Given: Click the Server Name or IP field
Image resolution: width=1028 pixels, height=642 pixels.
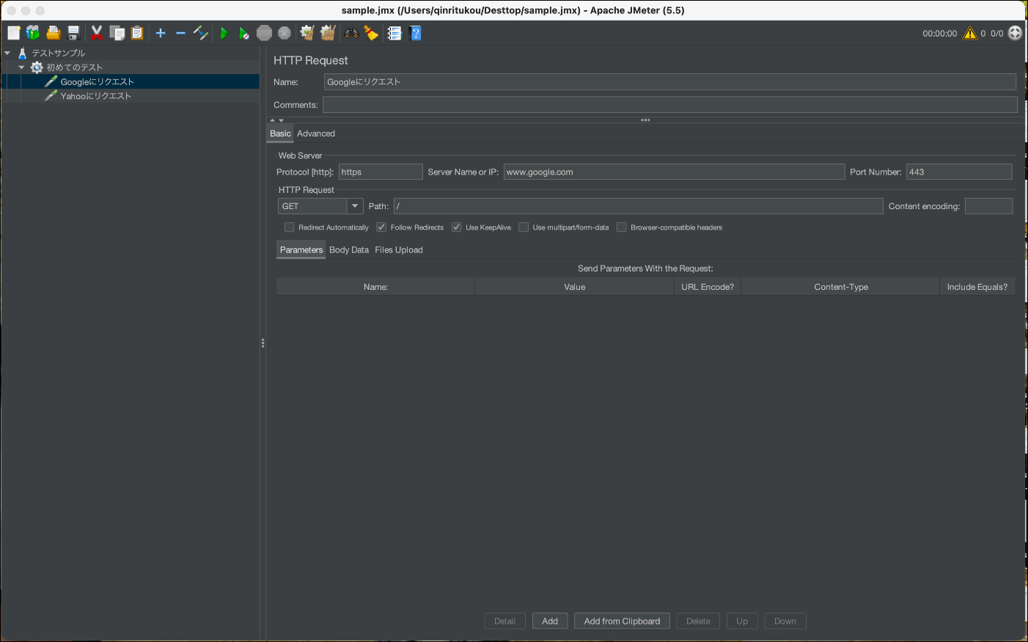Looking at the screenshot, I should [673, 172].
